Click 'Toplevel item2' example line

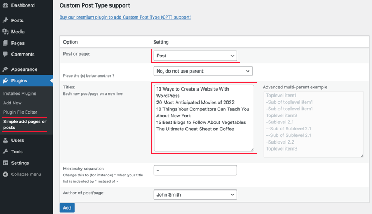tap(281, 116)
